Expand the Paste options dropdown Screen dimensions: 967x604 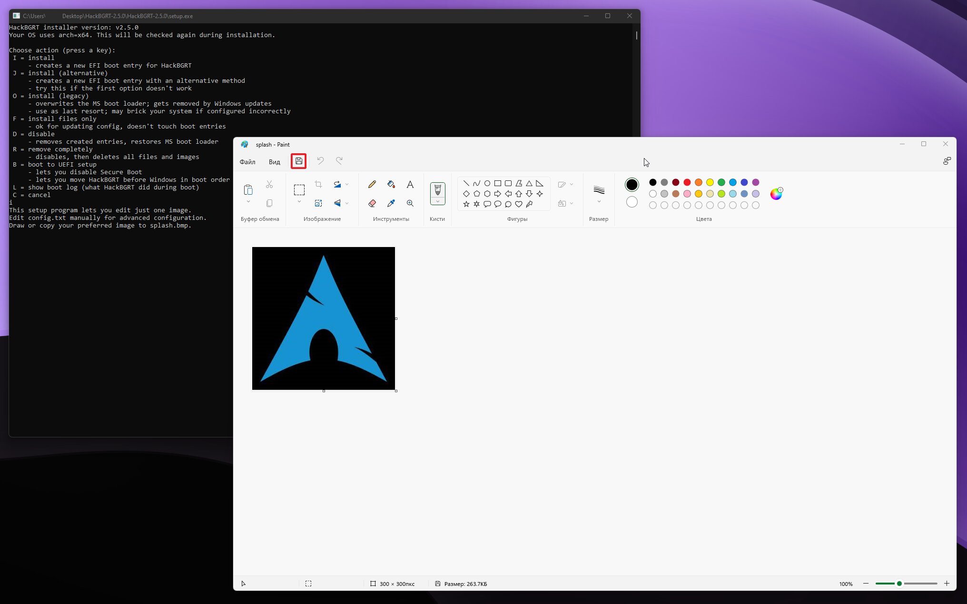tap(248, 202)
